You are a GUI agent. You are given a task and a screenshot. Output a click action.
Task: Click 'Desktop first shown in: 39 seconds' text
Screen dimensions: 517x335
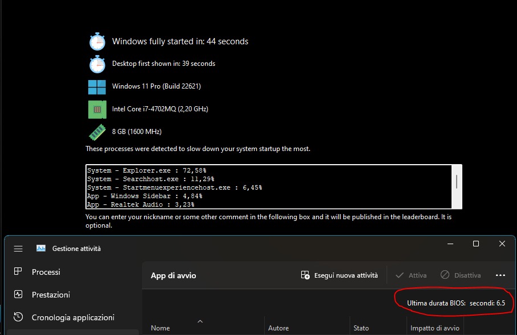tap(163, 64)
